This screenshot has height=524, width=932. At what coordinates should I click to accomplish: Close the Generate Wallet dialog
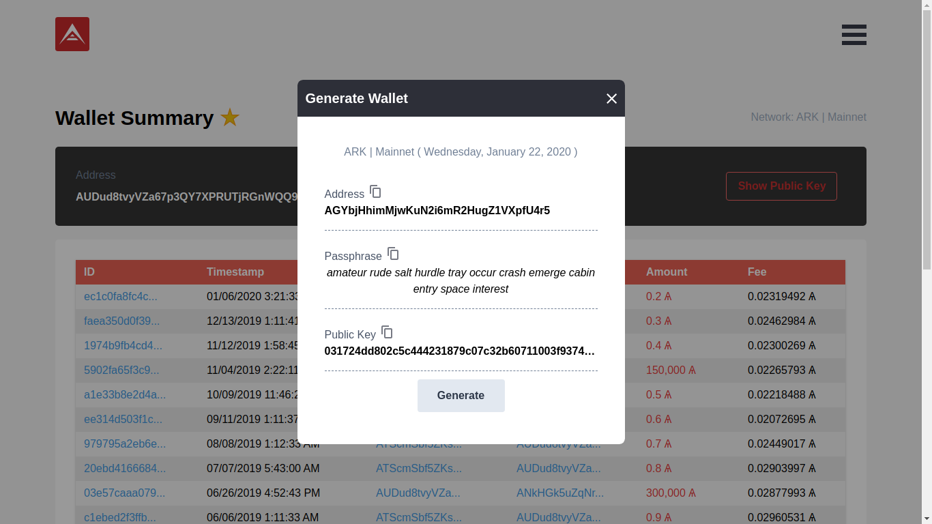point(611,98)
